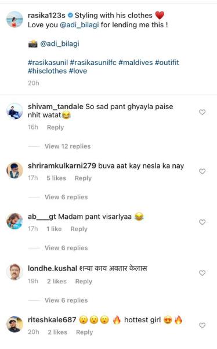This screenshot has width=217, height=349.
Task: Reply to londhe.kushal's comment
Action: (84, 281)
